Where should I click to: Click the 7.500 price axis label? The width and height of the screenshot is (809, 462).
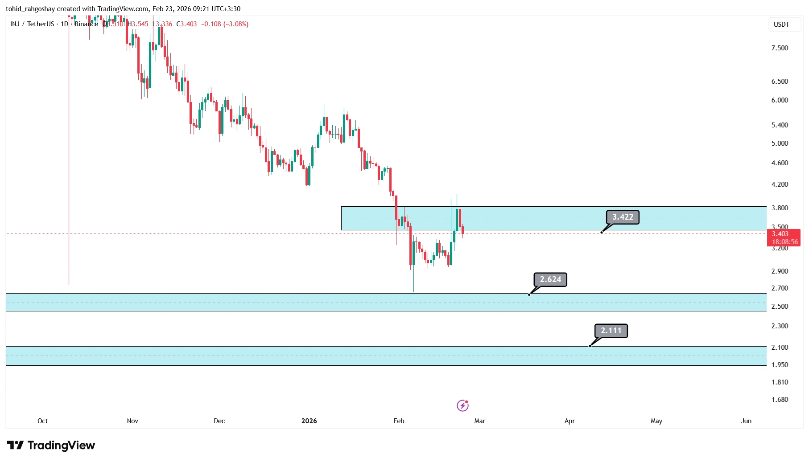780,48
